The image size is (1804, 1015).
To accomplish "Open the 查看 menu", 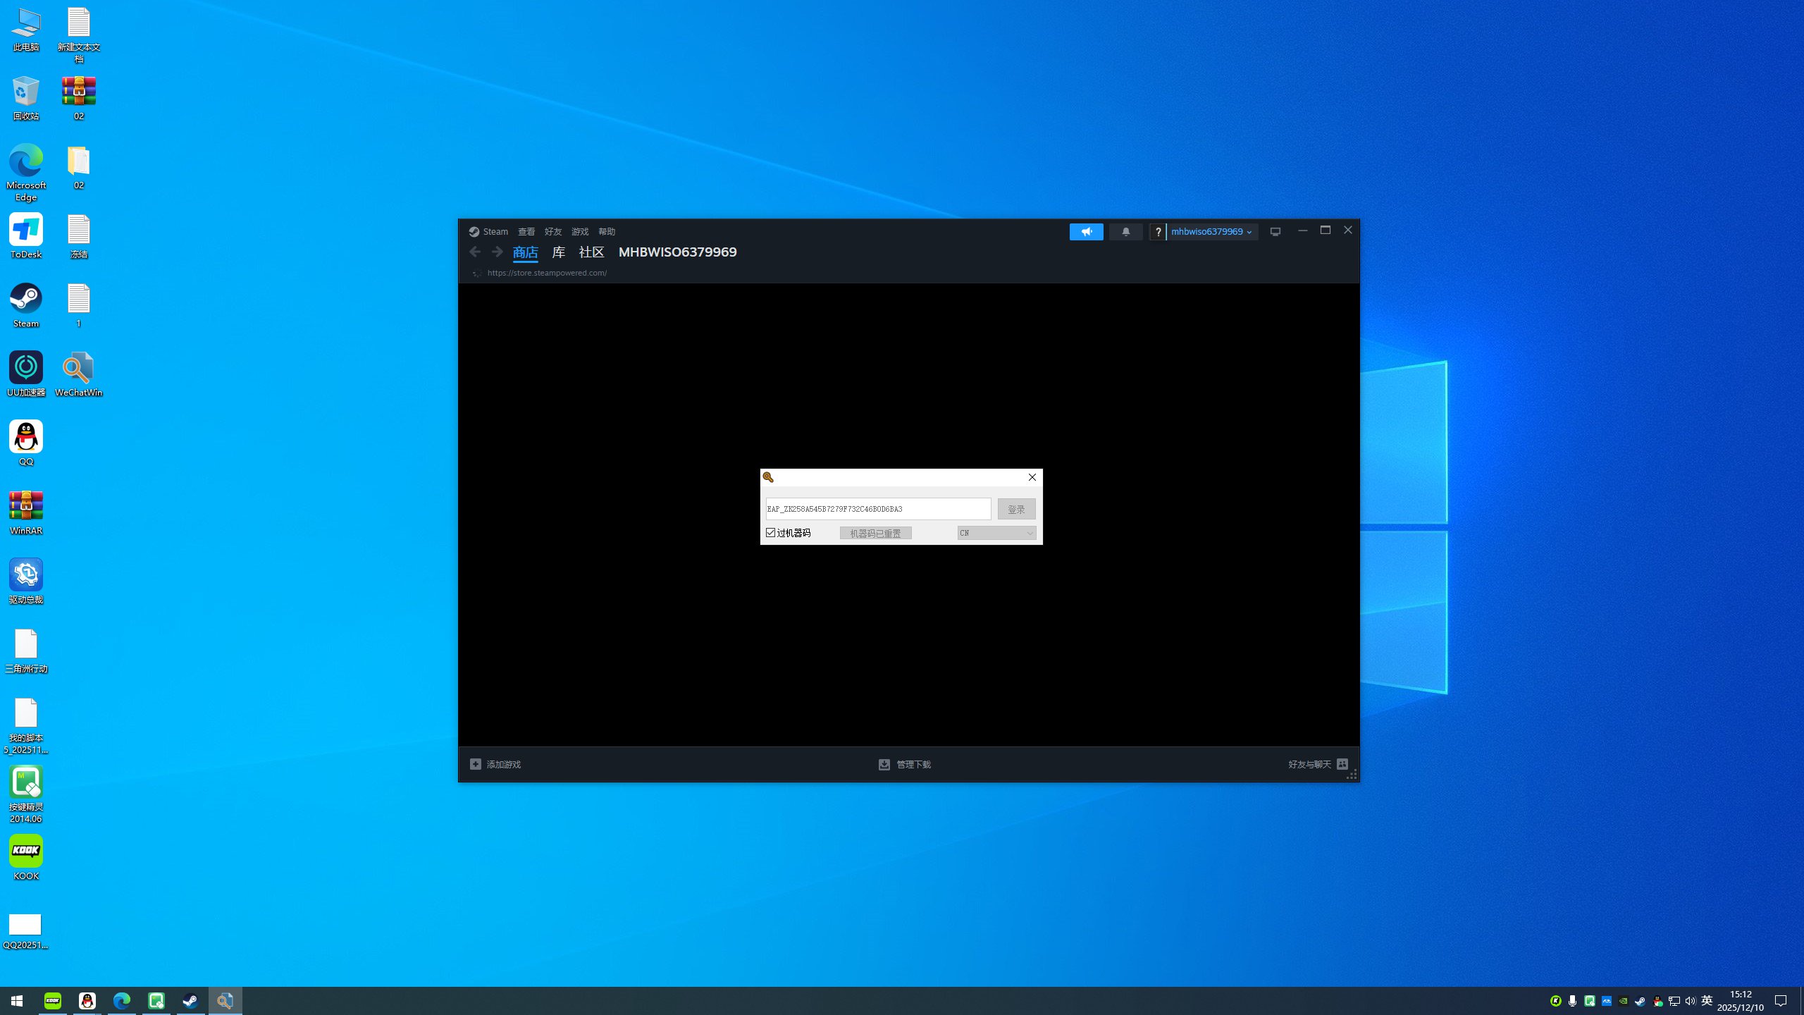I will [526, 231].
